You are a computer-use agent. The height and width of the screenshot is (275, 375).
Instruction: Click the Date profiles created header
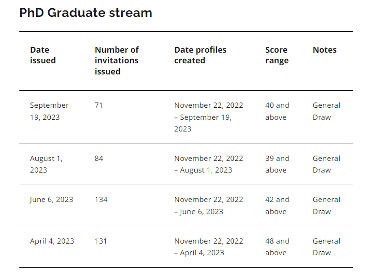click(200, 55)
